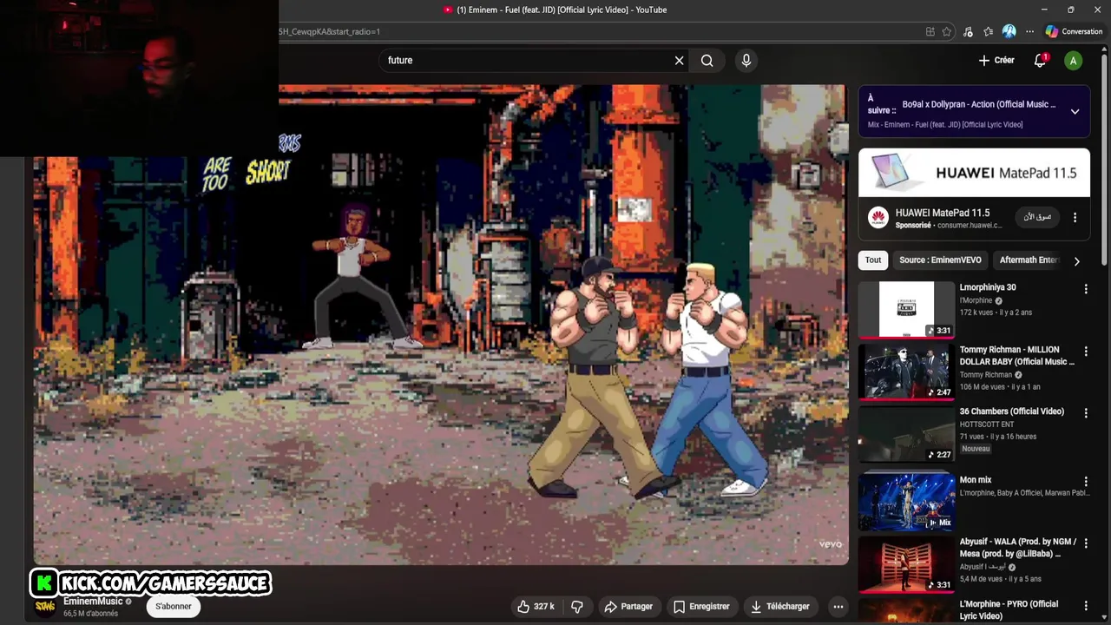Open options menu for MILLION DOLLAR BABY video

[x=1086, y=352]
